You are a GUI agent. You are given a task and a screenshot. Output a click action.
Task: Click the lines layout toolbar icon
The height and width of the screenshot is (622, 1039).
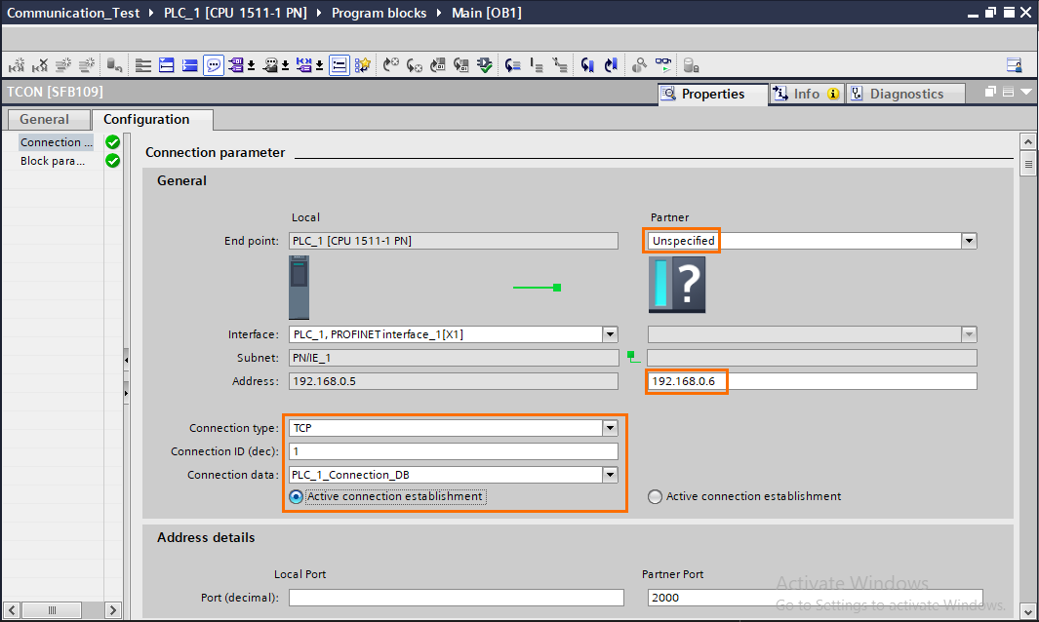[x=143, y=65]
